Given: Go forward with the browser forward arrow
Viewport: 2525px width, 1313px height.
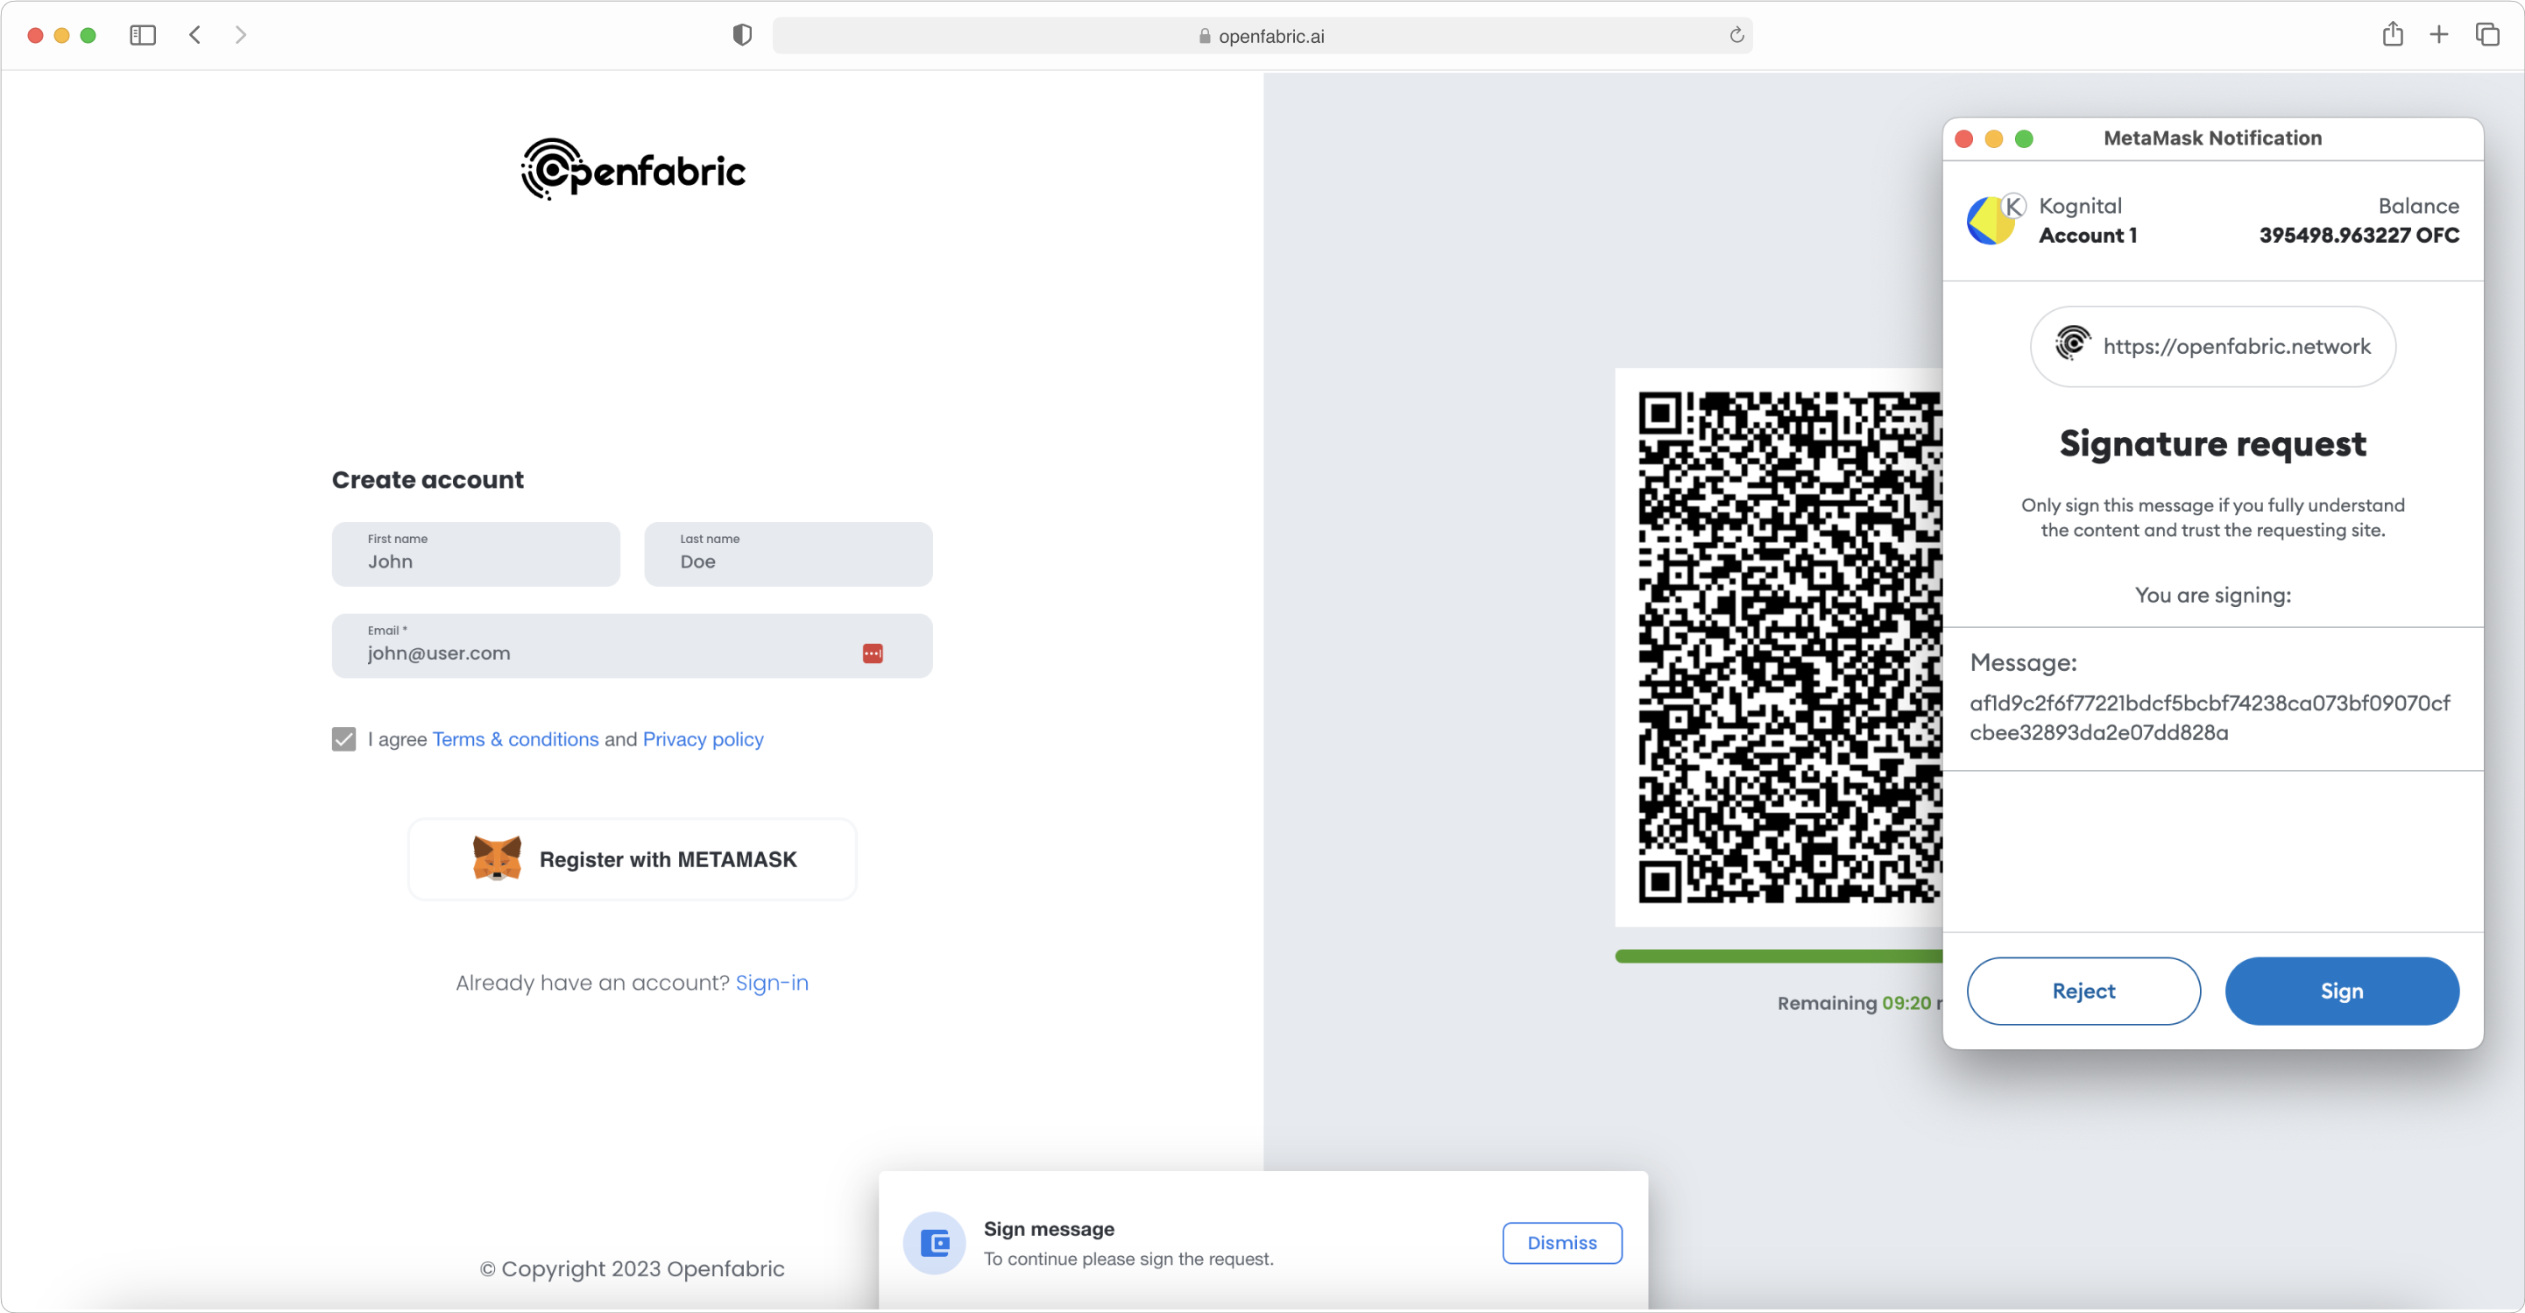Looking at the screenshot, I should pyautogui.click(x=241, y=35).
